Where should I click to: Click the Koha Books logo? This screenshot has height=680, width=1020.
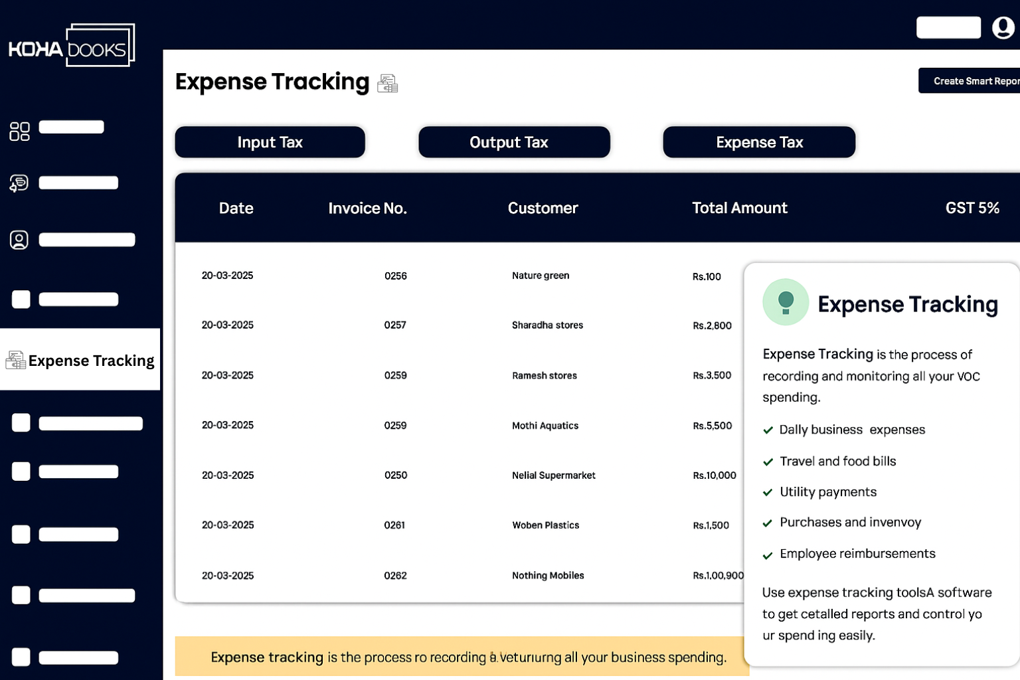click(x=72, y=46)
